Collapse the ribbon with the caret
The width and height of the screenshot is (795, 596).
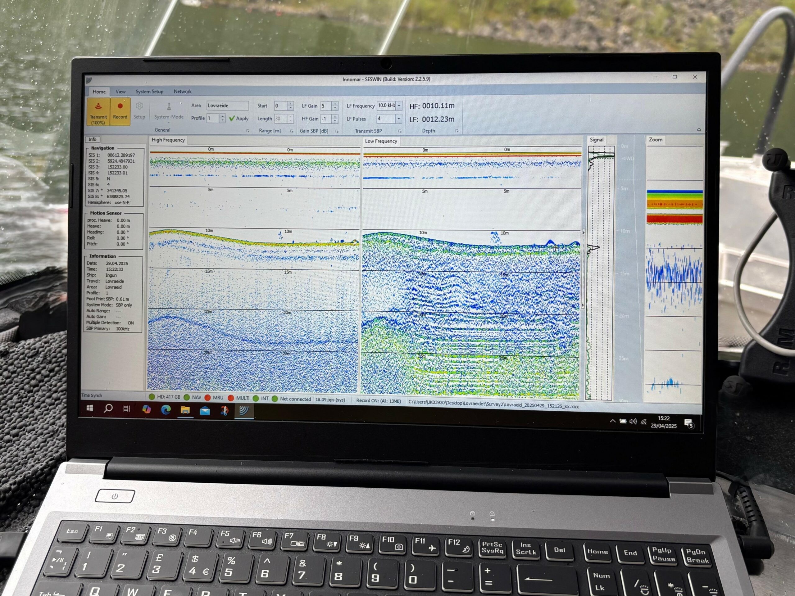click(x=699, y=129)
